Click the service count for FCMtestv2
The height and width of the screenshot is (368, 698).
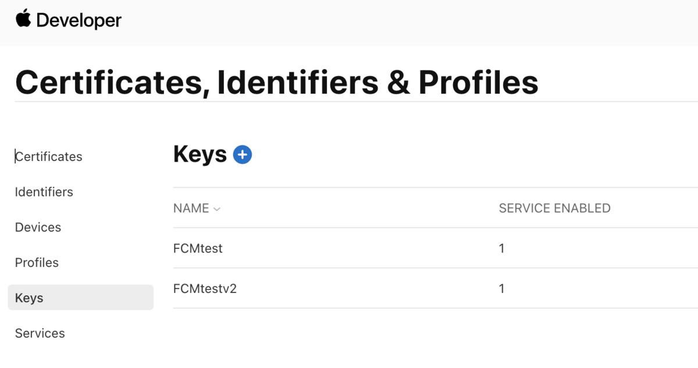click(501, 289)
